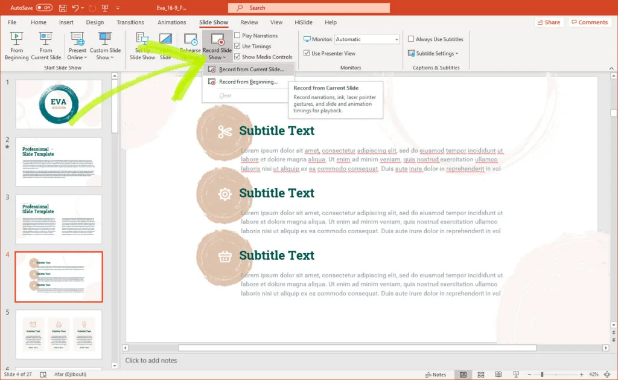Uncheck Use Timings

click(x=237, y=46)
